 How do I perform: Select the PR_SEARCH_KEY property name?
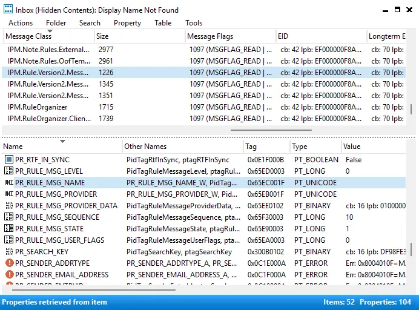[x=42, y=251]
